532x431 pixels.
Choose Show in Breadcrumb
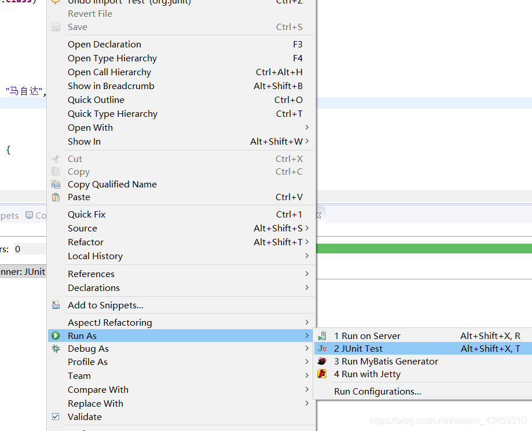tap(181, 86)
